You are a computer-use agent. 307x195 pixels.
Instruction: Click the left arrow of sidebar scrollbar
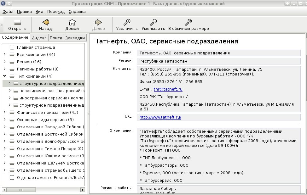[x=4, y=190]
